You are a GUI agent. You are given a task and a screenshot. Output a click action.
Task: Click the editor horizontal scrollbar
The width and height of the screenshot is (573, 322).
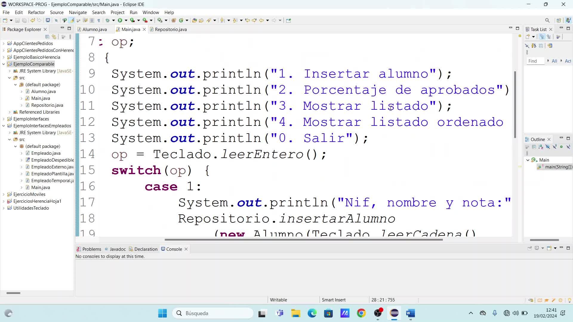pyautogui.click(x=303, y=240)
